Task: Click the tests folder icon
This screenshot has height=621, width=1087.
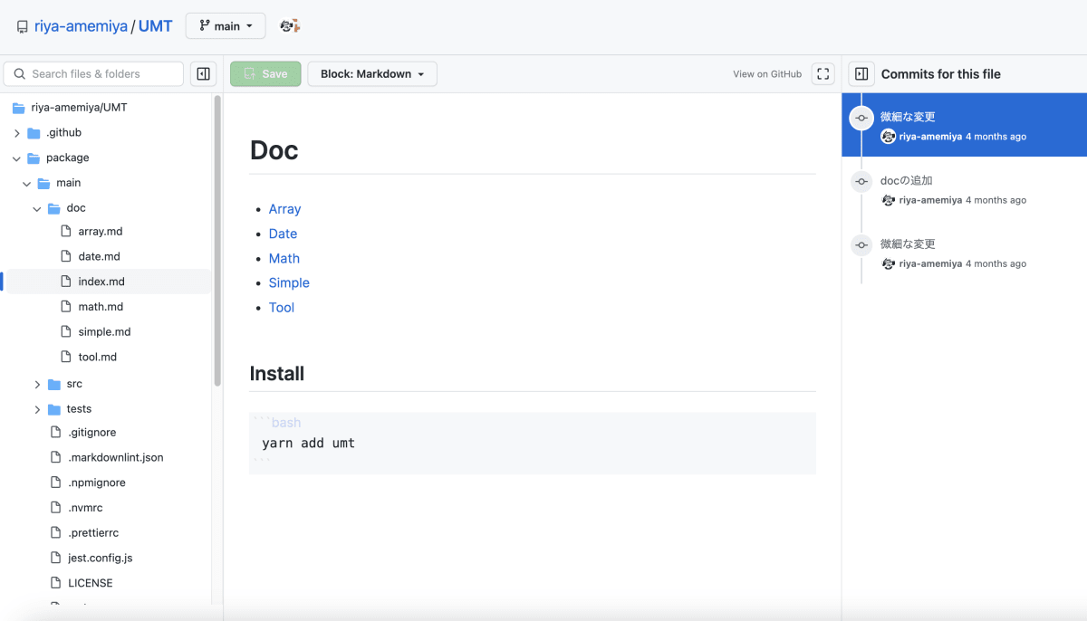Action: [x=54, y=409]
